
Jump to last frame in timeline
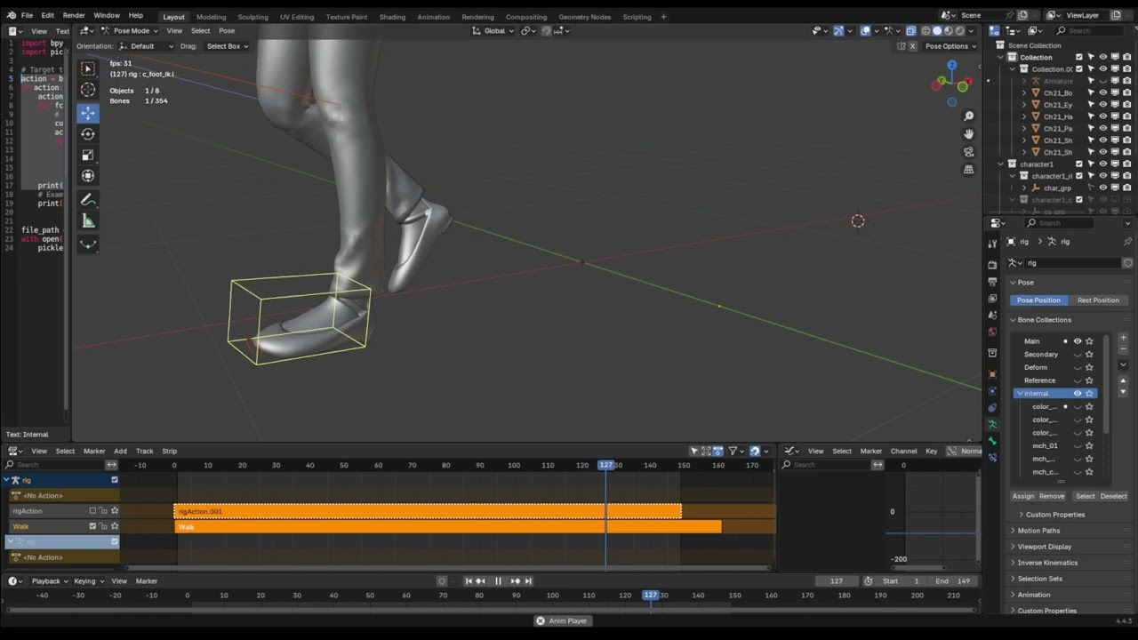[528, 581]
